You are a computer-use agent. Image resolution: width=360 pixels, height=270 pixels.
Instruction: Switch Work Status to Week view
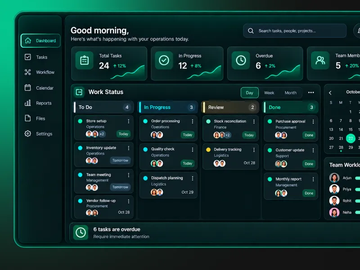tap(269, 93)
